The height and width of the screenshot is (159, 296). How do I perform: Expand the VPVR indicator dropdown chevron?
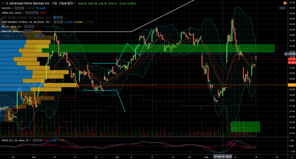click(x=51, y=22)
